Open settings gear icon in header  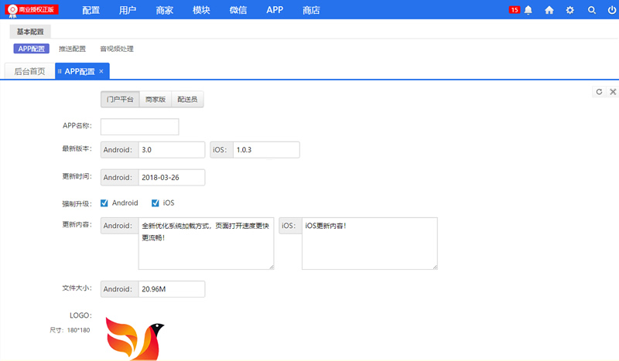pyautogui.click(x=570, y=10)
